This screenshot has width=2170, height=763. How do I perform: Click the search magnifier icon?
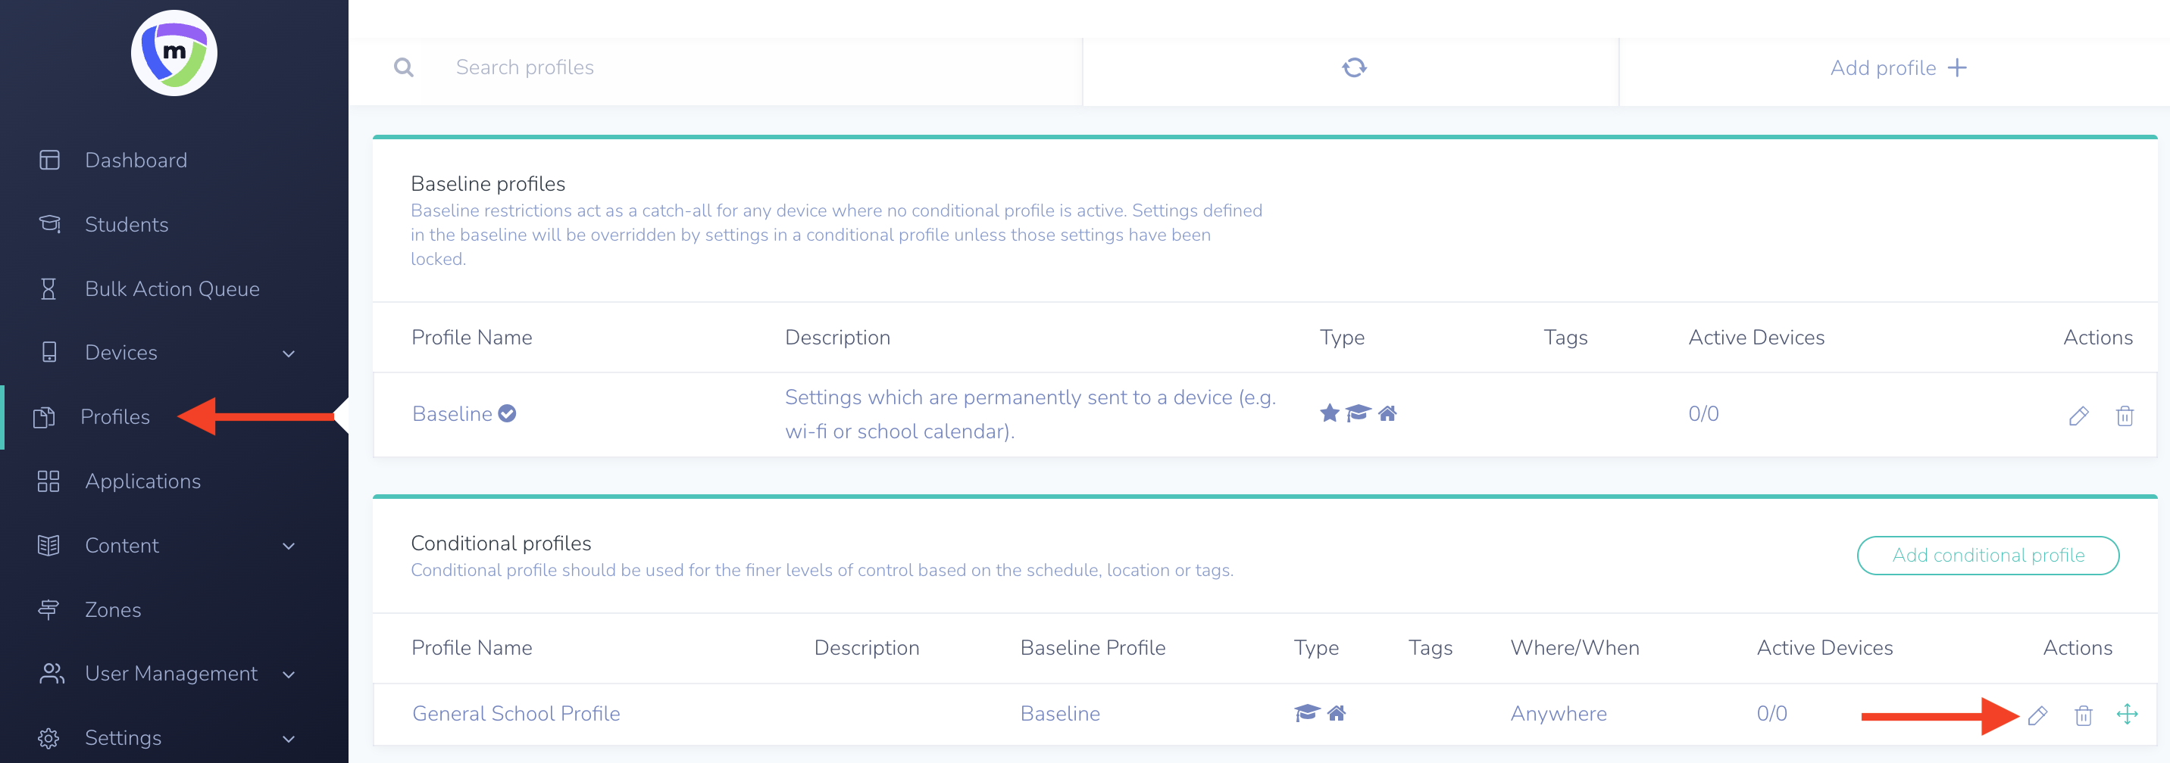point(404,67)
